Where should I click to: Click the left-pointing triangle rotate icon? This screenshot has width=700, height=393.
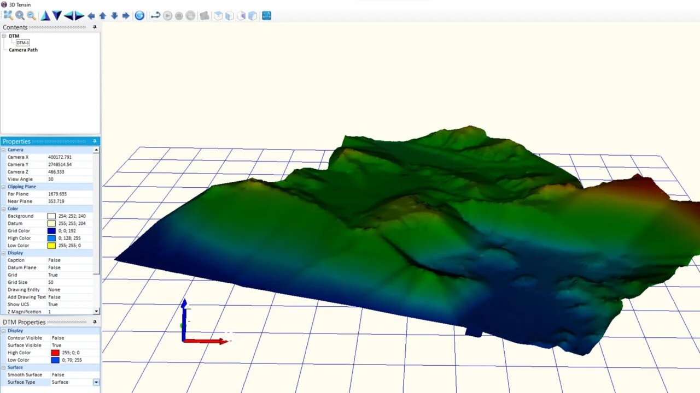pos(68,16)
